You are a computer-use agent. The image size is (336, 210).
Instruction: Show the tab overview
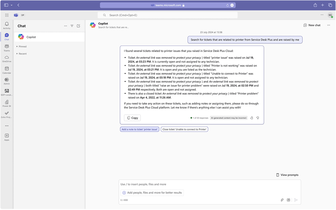[x=330, y=5]
